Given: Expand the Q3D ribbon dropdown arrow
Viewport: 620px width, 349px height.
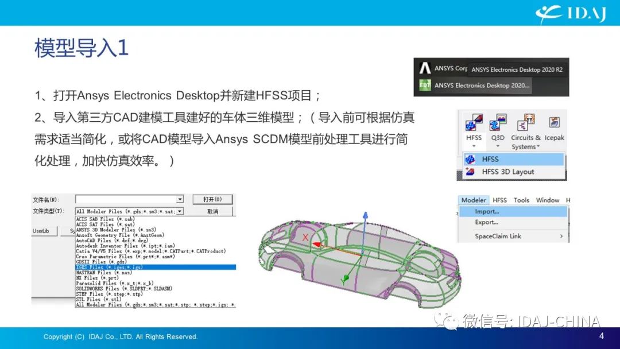Looking at the screenshot, I should (x=497, y=146).
